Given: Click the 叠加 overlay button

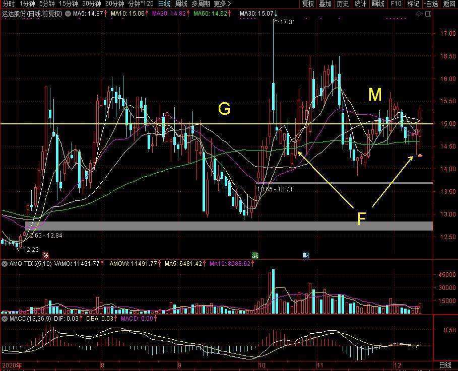Looking at the screenshot, I should pos(325,4).
